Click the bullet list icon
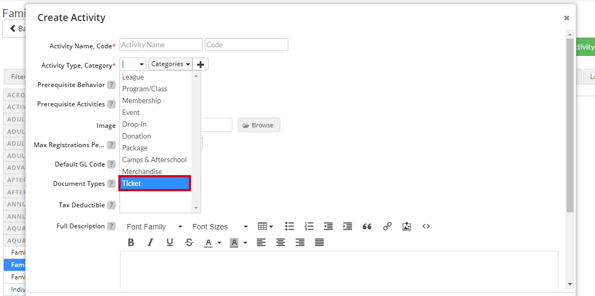 289,226
